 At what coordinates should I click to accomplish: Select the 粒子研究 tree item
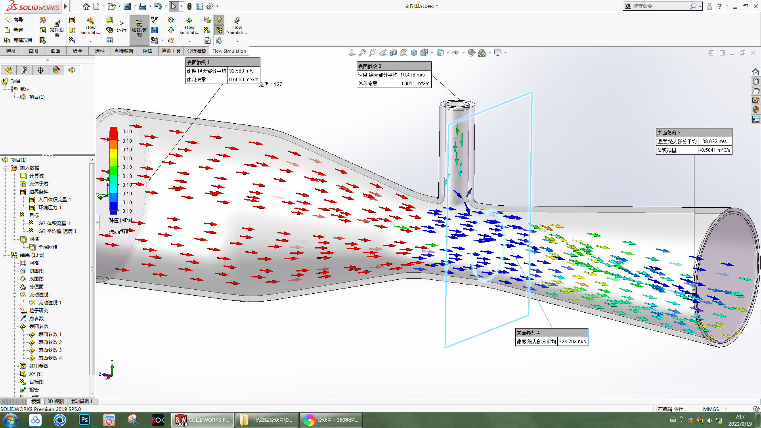coord(39,311)
